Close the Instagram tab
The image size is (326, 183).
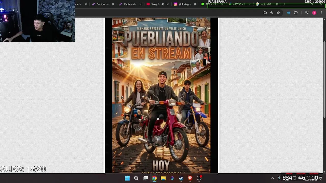coord(195,4)
